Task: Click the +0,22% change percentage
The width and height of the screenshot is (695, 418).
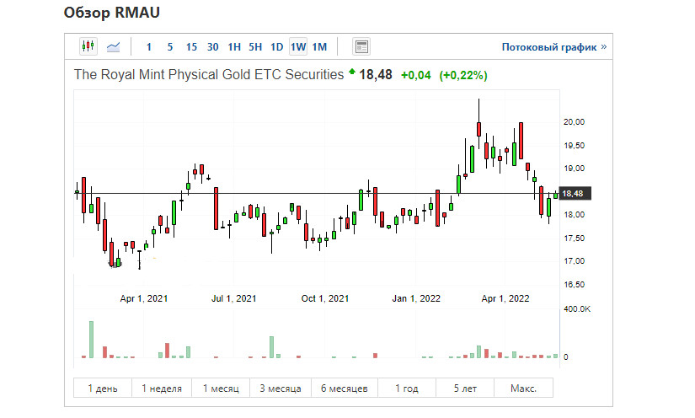Action: [463, 75]
